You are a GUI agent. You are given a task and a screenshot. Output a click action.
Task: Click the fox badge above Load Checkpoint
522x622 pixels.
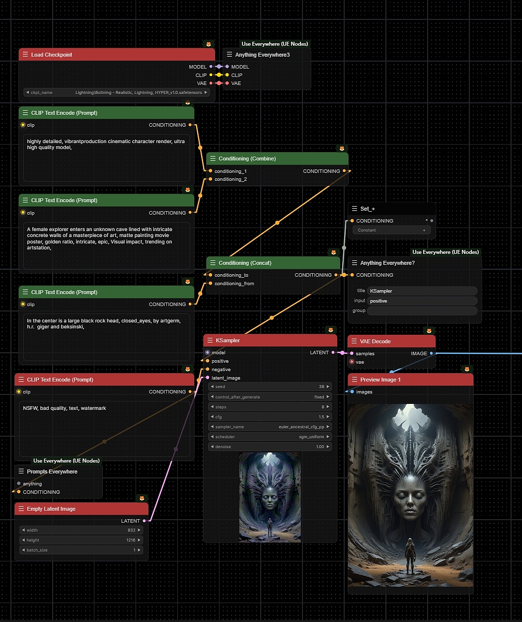[209, 44]
